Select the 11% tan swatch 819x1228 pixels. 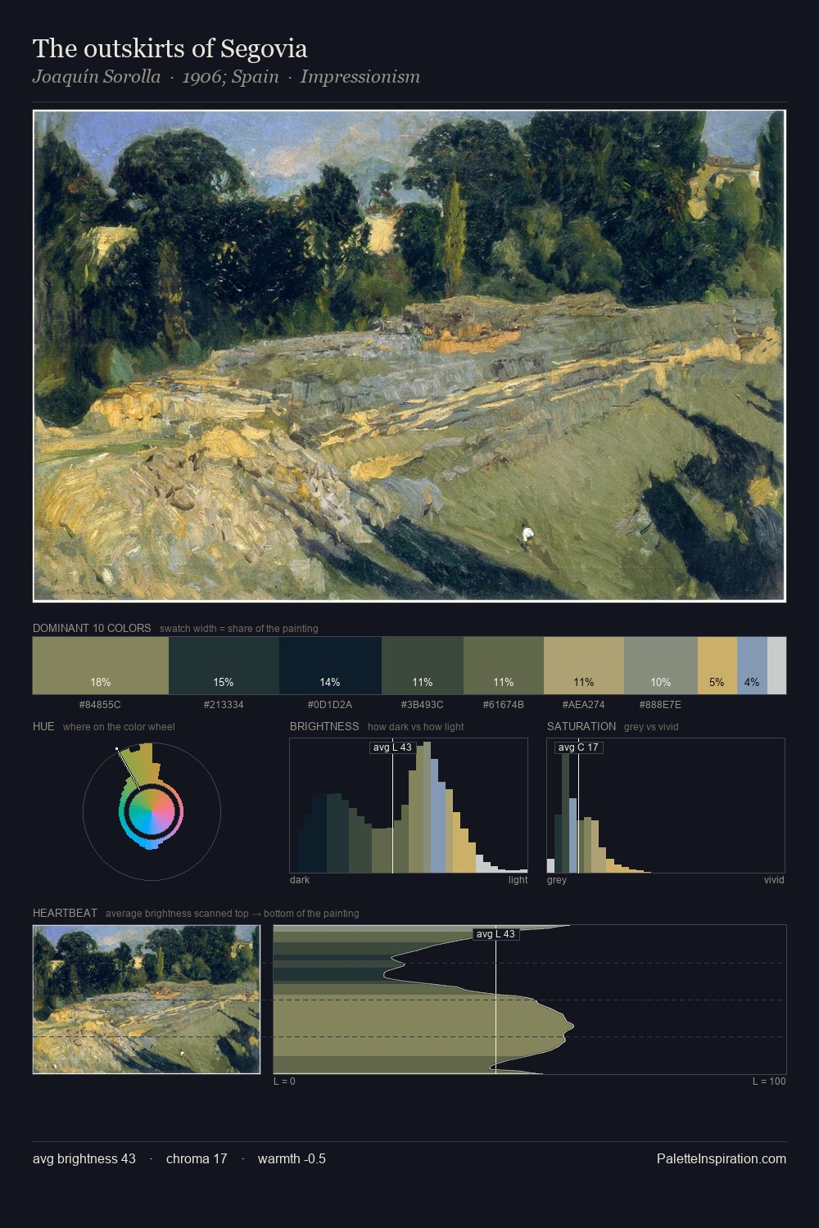point(584,666)
